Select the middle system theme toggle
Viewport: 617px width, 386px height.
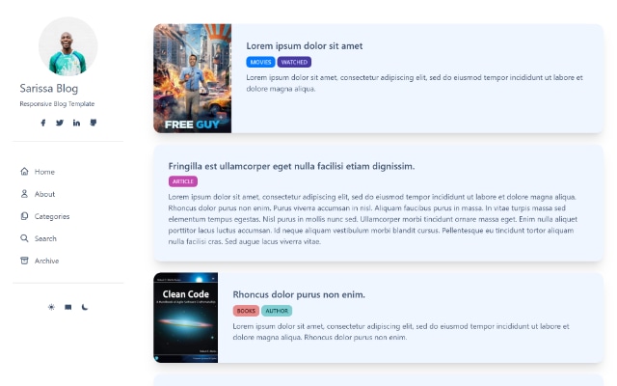67,307
